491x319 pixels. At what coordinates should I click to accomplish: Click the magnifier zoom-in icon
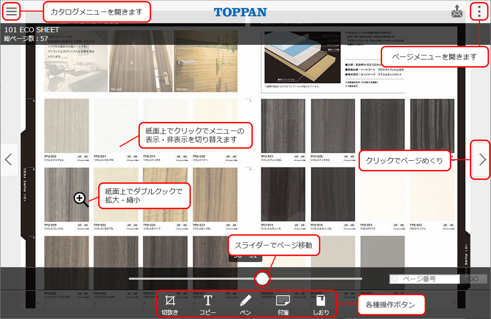click(81, 199)
